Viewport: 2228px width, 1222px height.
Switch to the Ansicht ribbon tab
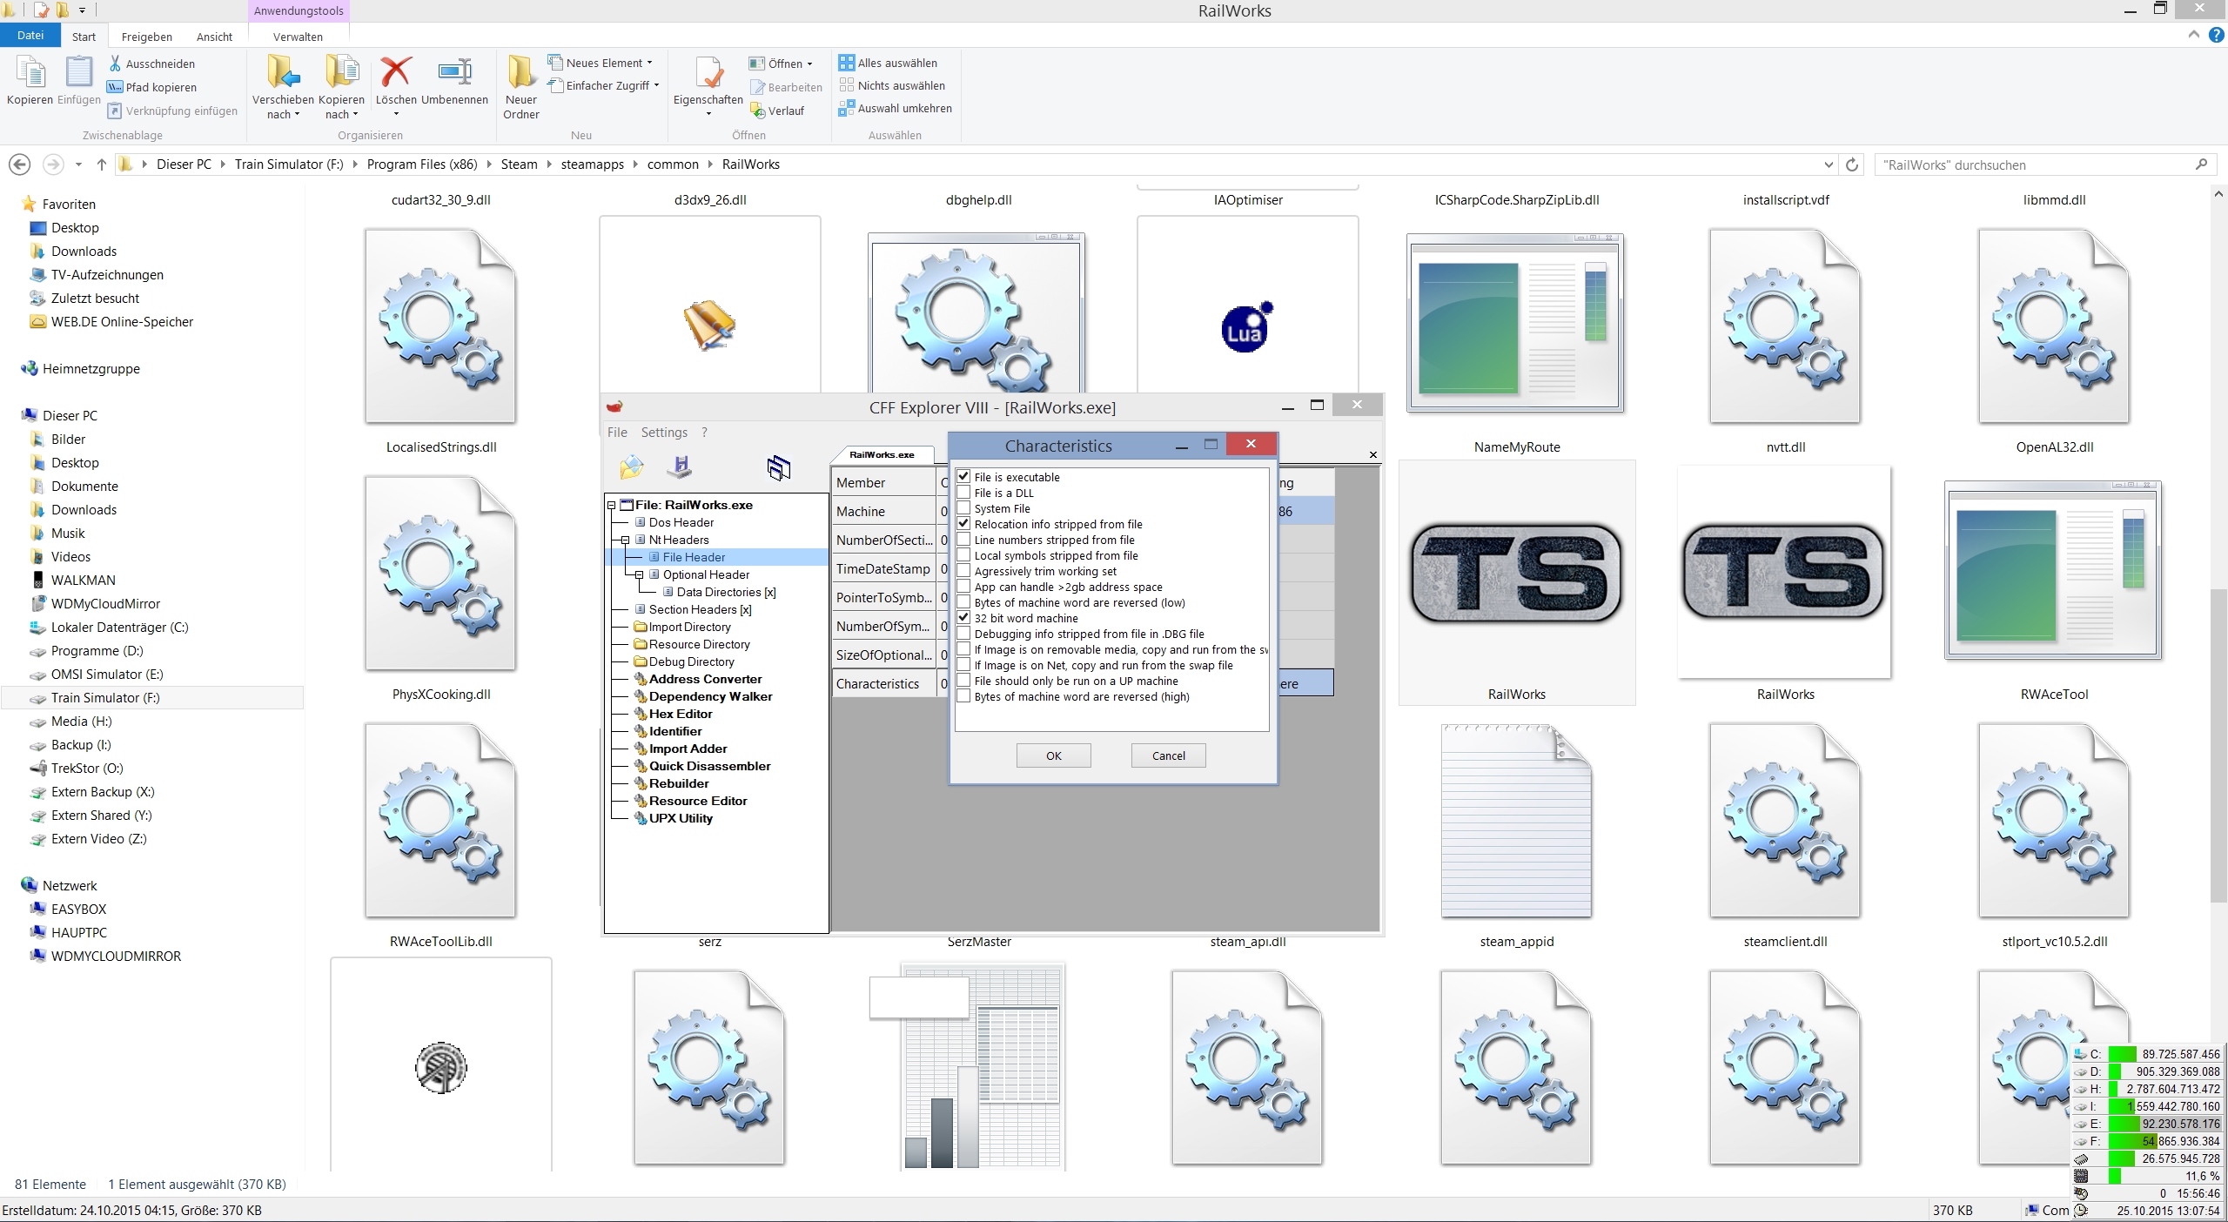214,37
